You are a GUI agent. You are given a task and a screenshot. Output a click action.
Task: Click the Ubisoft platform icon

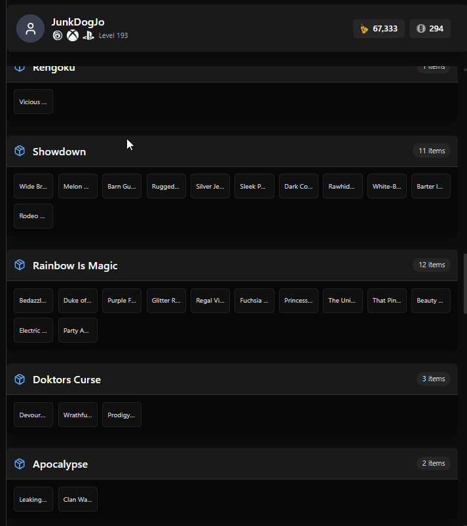[x=58, y=35]
